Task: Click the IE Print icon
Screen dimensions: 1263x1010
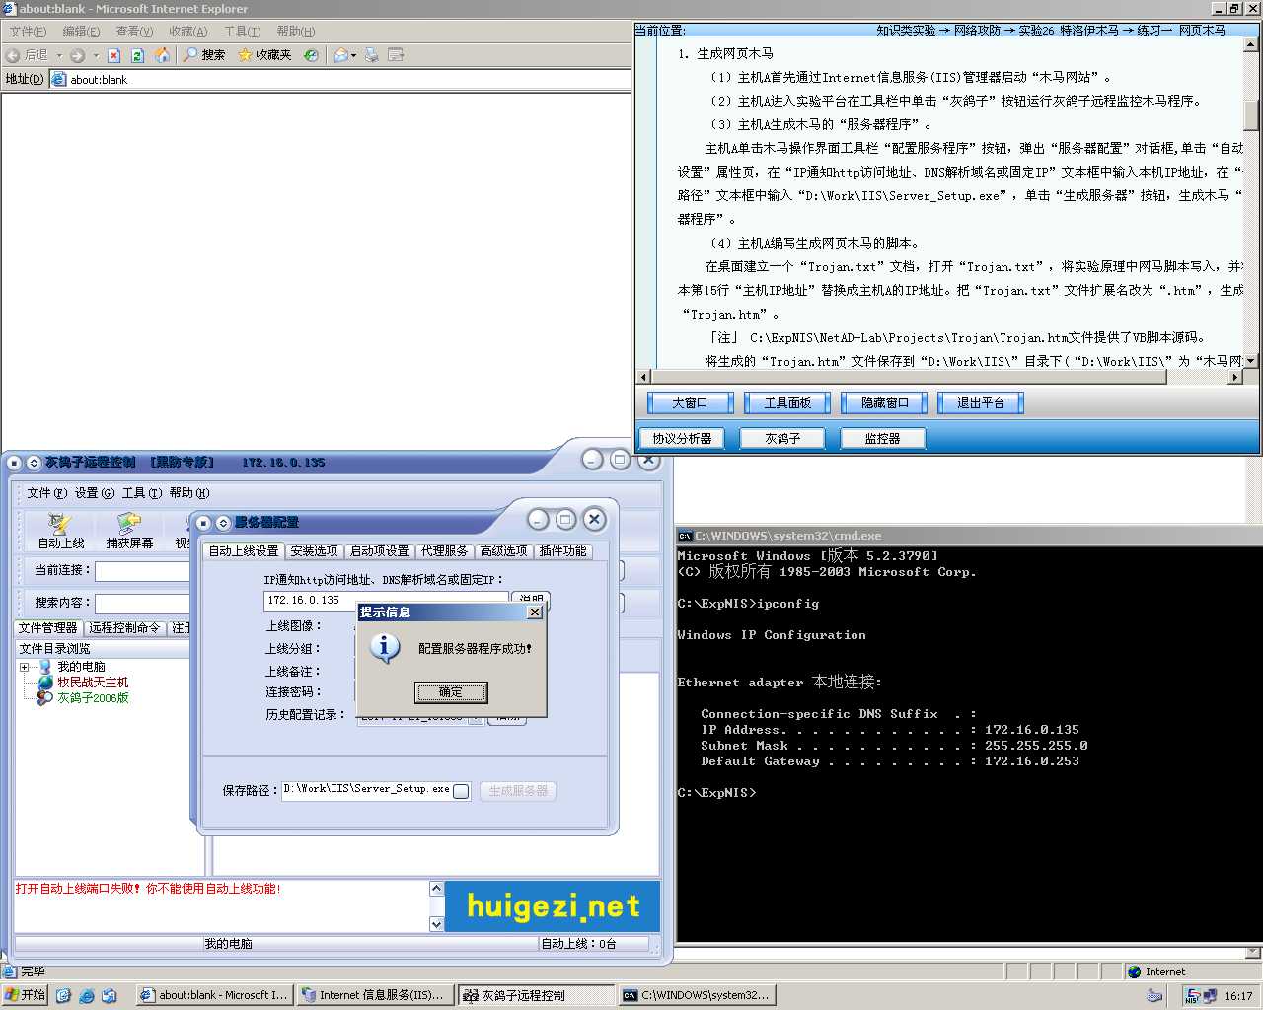Action: pyautogui.click(x=372, y=55)
